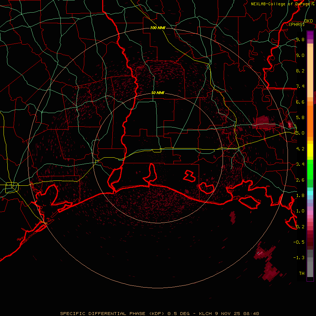Click the 7.4 value on the scale
Image resolution: width=316 pixels, height=316 pixels.
tap(300, 86)
